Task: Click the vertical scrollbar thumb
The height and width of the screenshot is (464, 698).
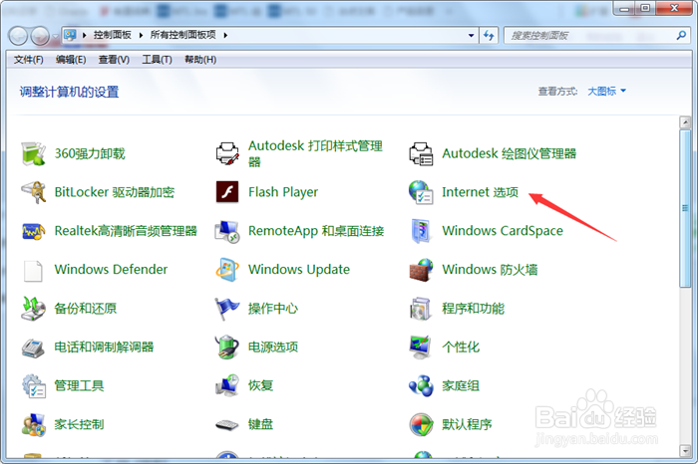Action: [686, 208]
